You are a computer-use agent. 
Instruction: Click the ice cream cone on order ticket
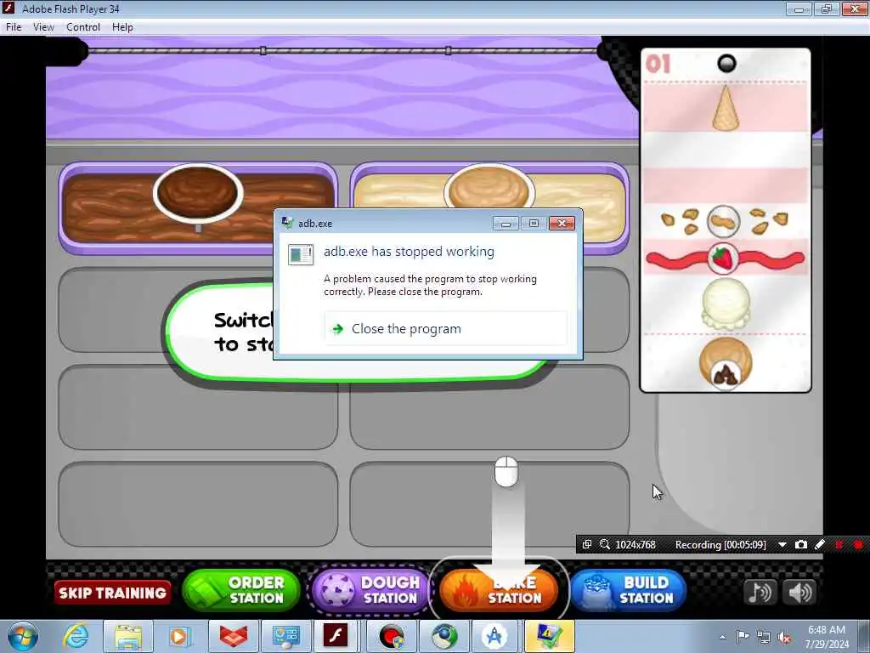point(726,107)
